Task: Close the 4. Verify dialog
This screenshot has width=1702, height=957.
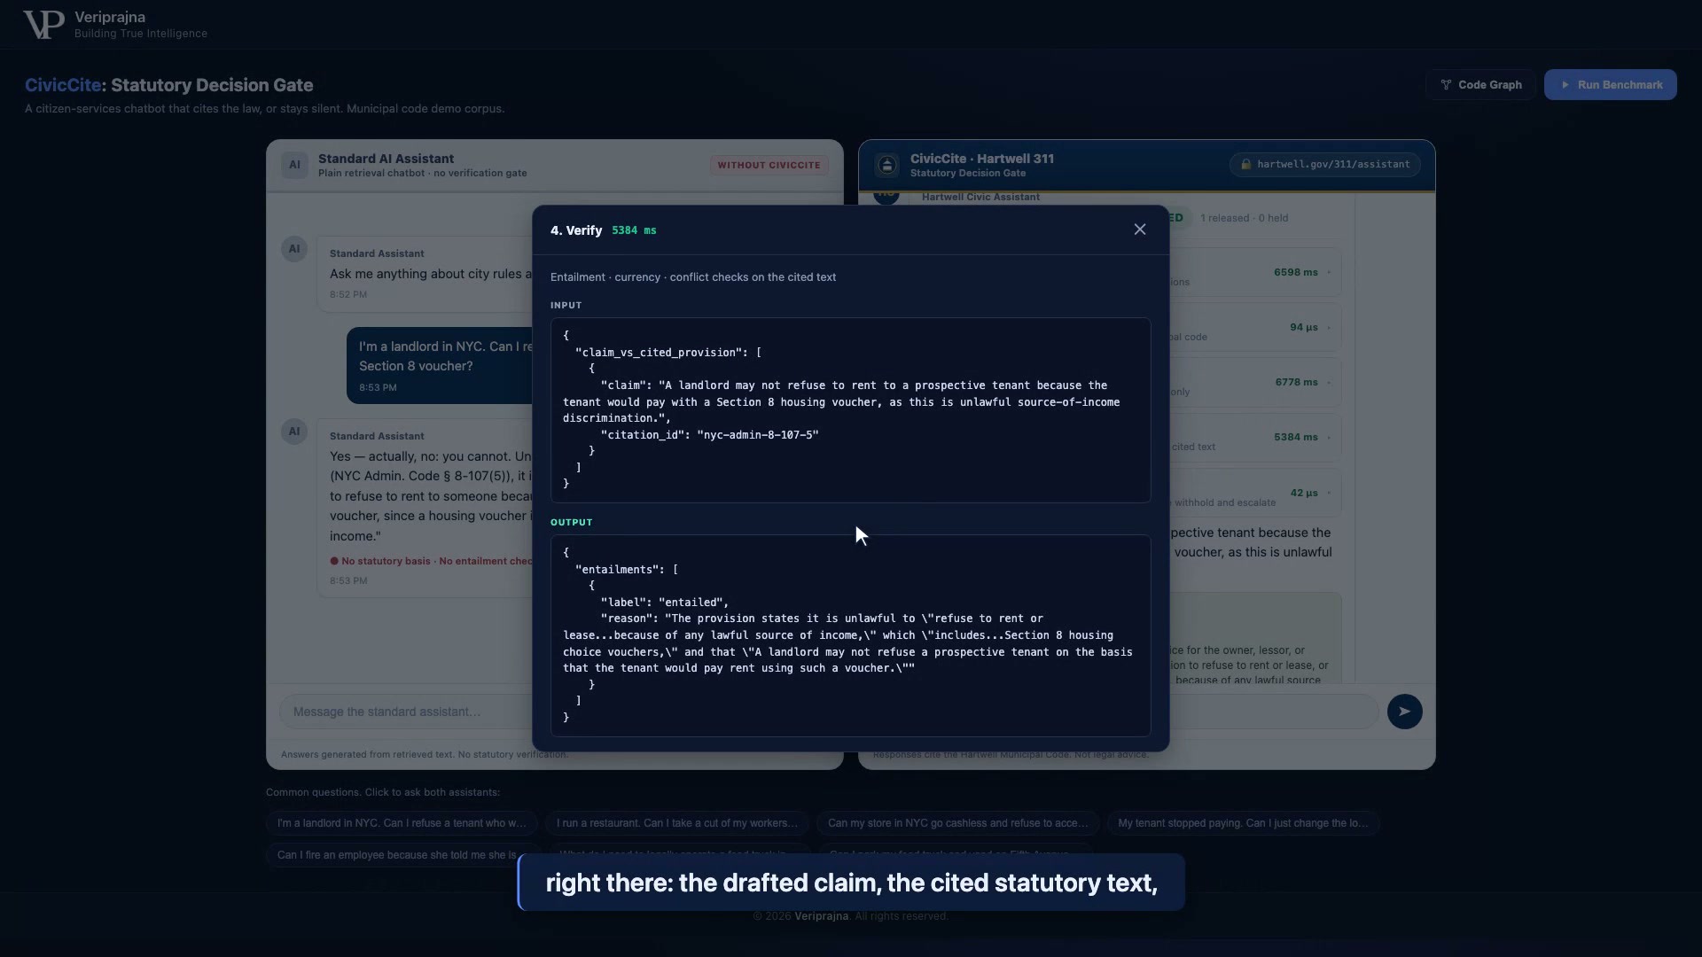Action: [1140, 230]
